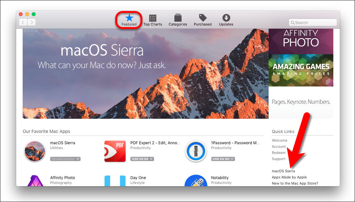The image size is (355, 202).
Task: Click the green full-screen window button
Action: pyautogui.click(x=34, y=14)
